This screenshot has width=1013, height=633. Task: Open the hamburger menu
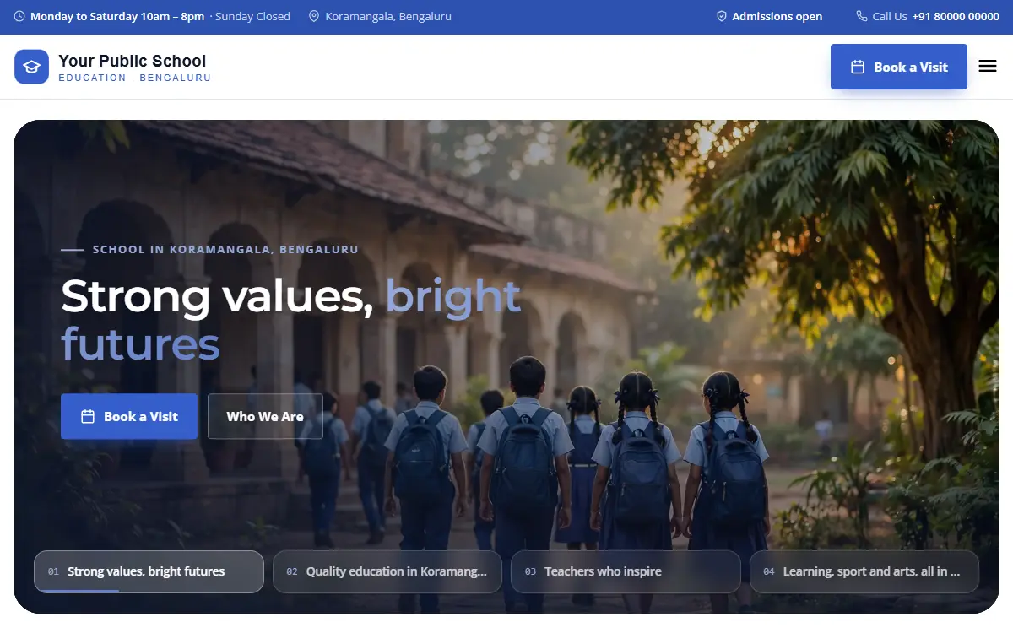[988, 67]
